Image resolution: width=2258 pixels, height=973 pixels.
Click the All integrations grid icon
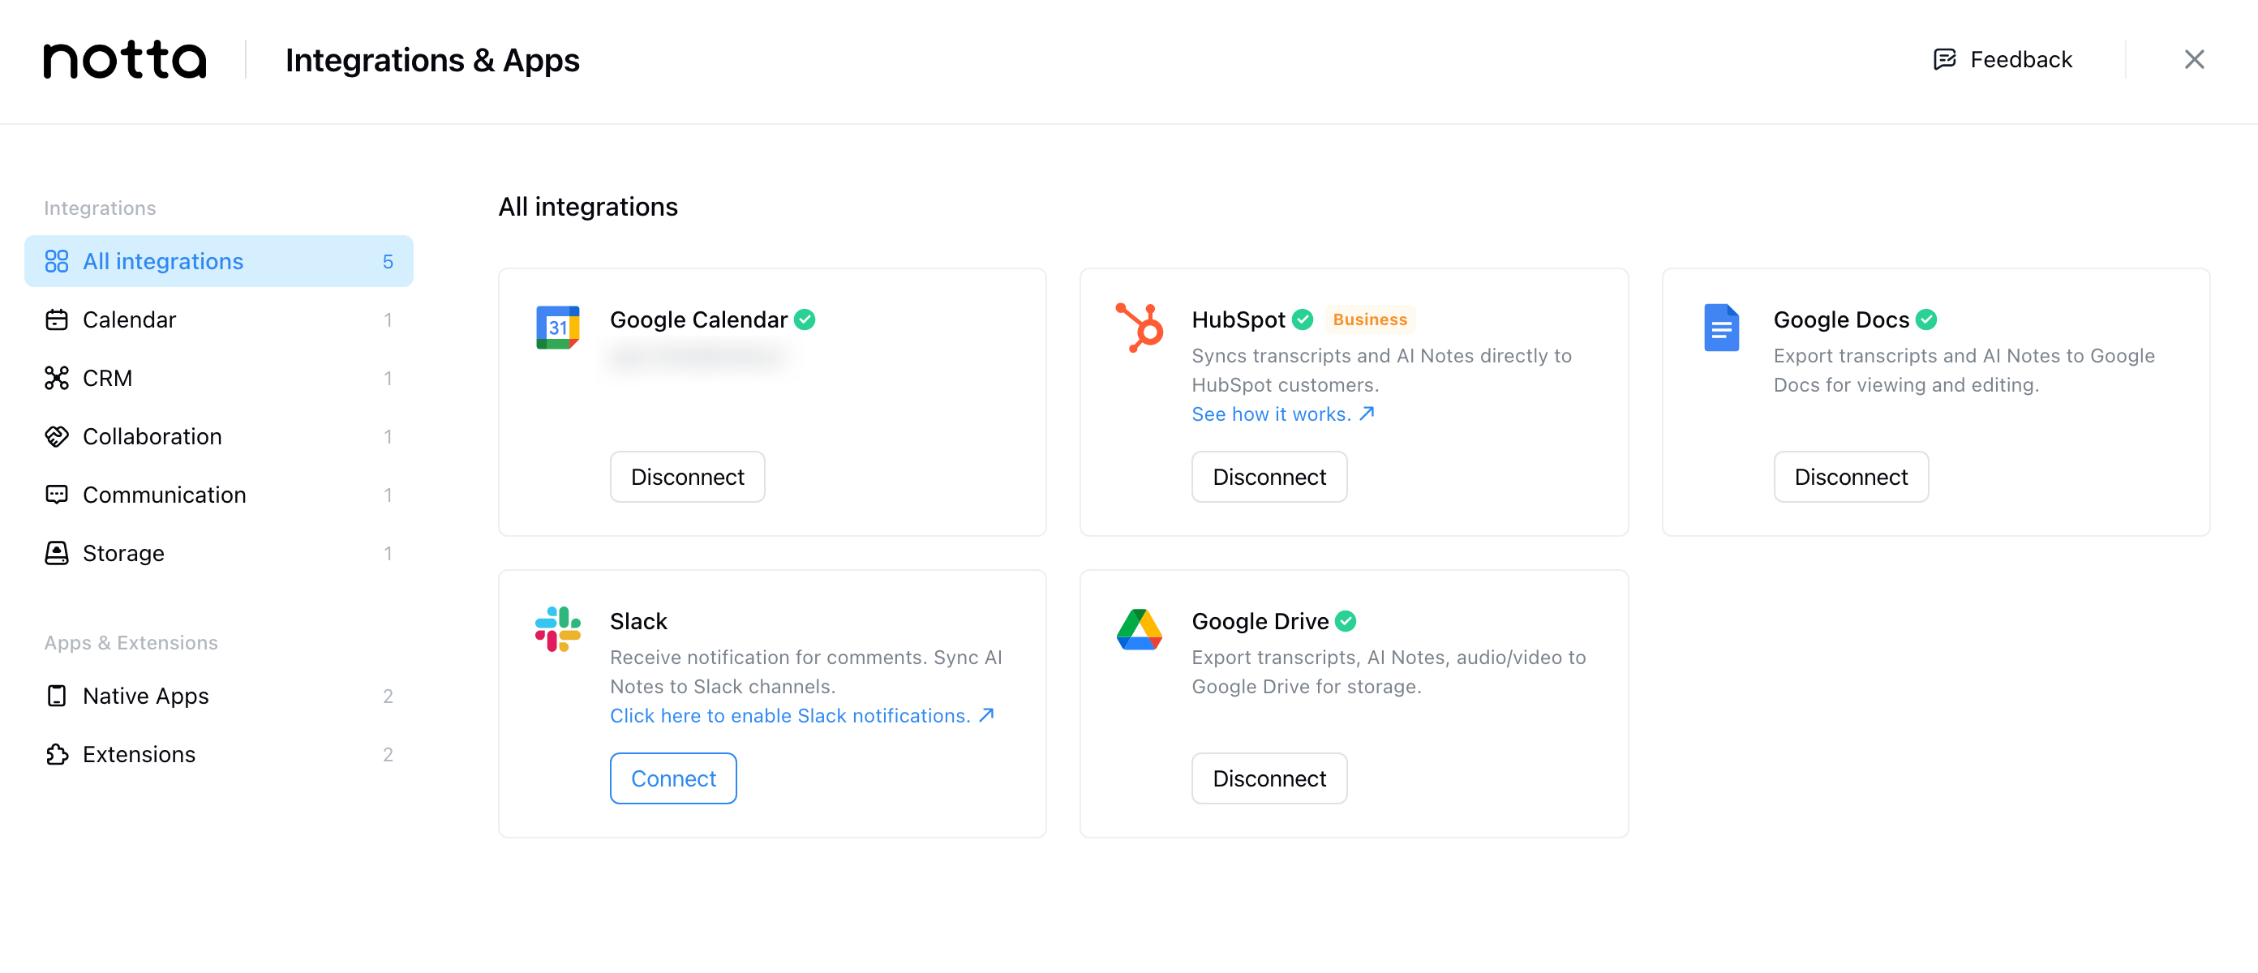(56, 261)
